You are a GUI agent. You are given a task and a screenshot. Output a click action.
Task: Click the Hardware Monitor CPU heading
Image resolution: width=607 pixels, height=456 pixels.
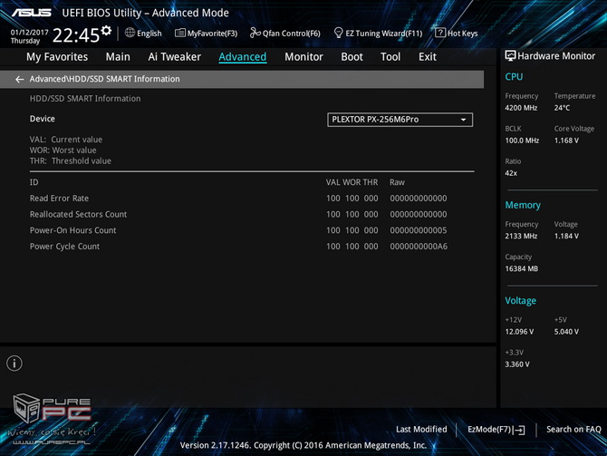[514, 77]
